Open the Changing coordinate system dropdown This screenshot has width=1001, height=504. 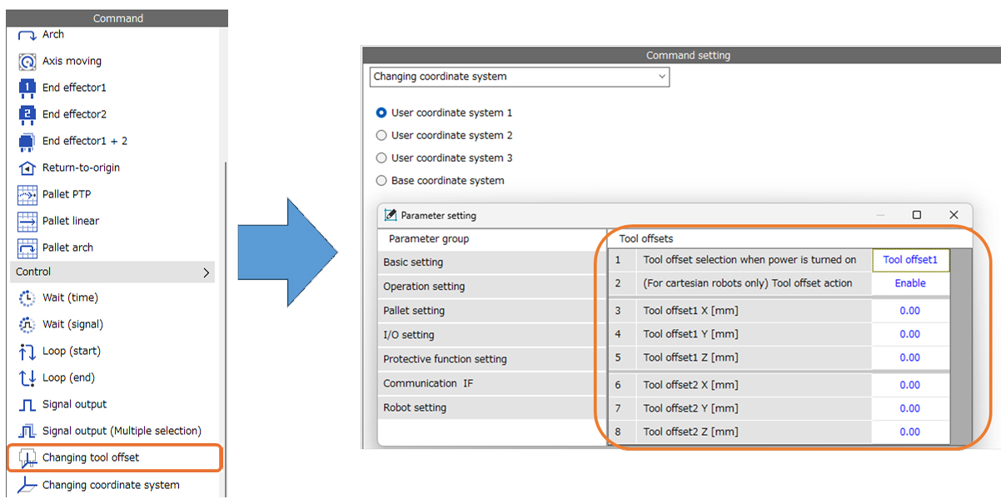[520, 77]
